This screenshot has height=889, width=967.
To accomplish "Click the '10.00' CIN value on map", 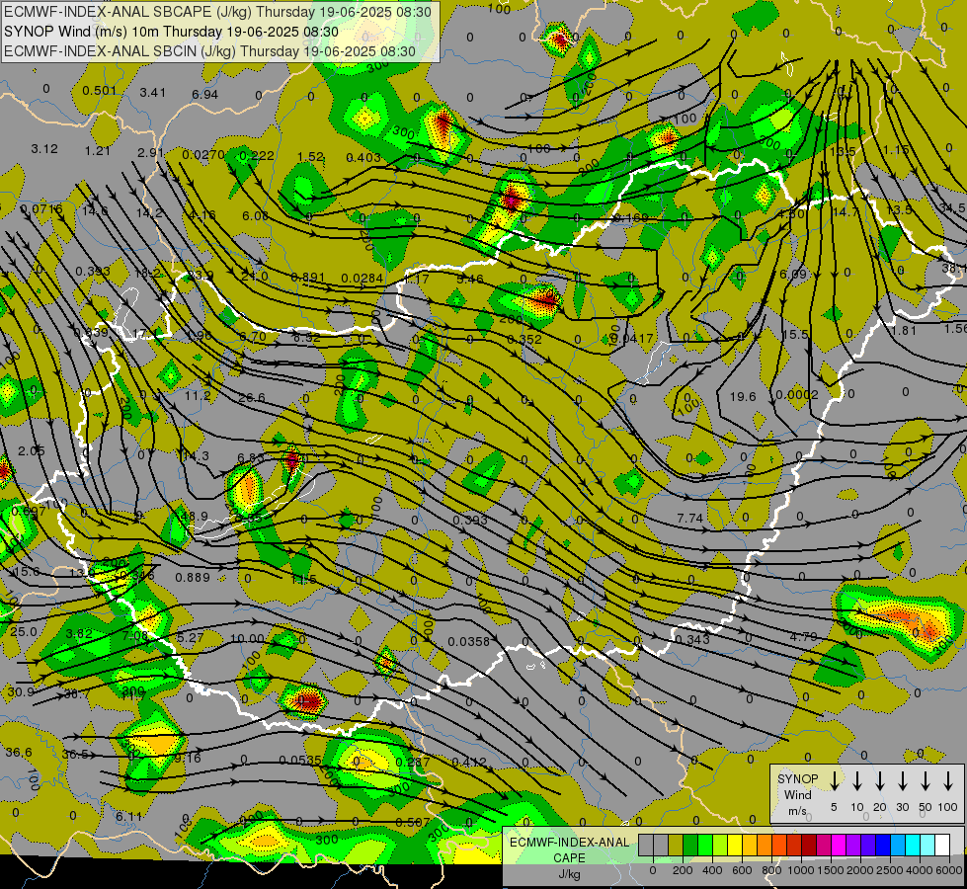I will (247, 638).
